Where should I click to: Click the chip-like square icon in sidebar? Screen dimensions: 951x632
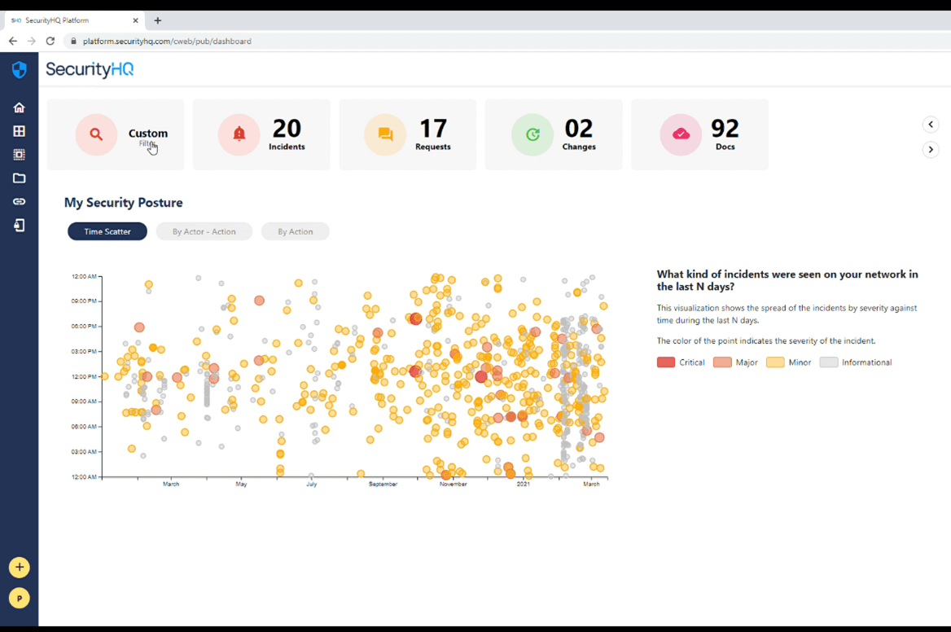[19, 155]
